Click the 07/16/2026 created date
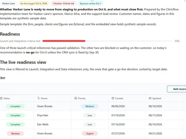 (118, 124)
